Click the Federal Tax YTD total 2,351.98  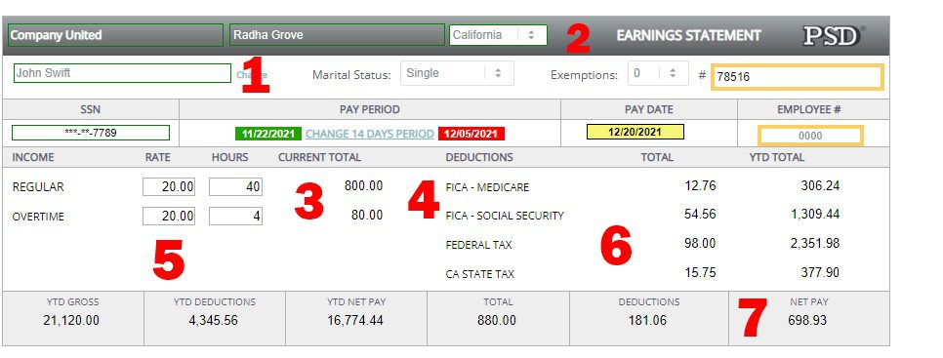tap(815, 243)
